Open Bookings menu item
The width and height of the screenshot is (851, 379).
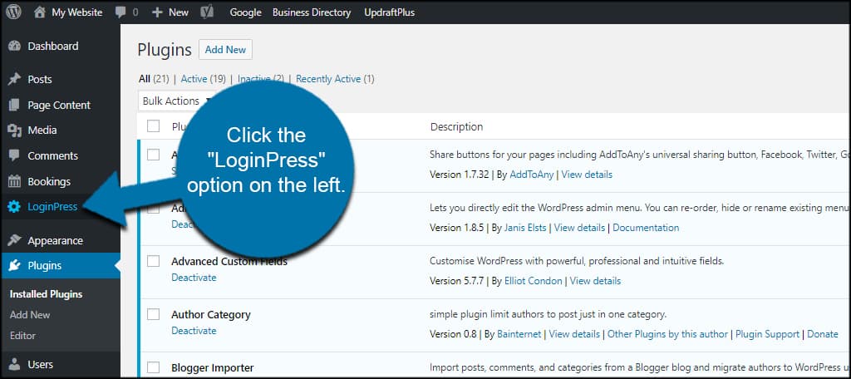49,181
